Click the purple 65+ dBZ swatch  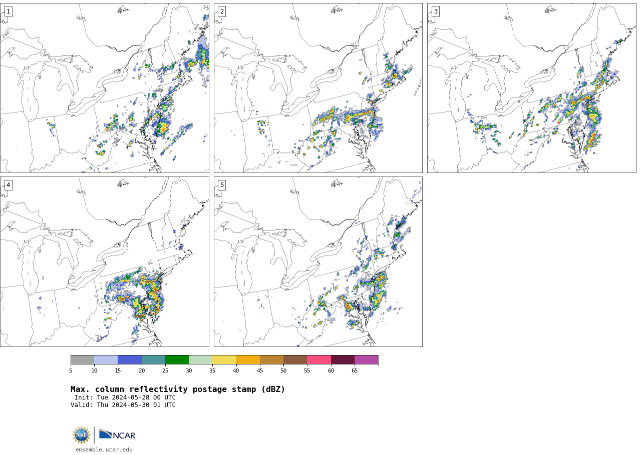click(366, 360)
